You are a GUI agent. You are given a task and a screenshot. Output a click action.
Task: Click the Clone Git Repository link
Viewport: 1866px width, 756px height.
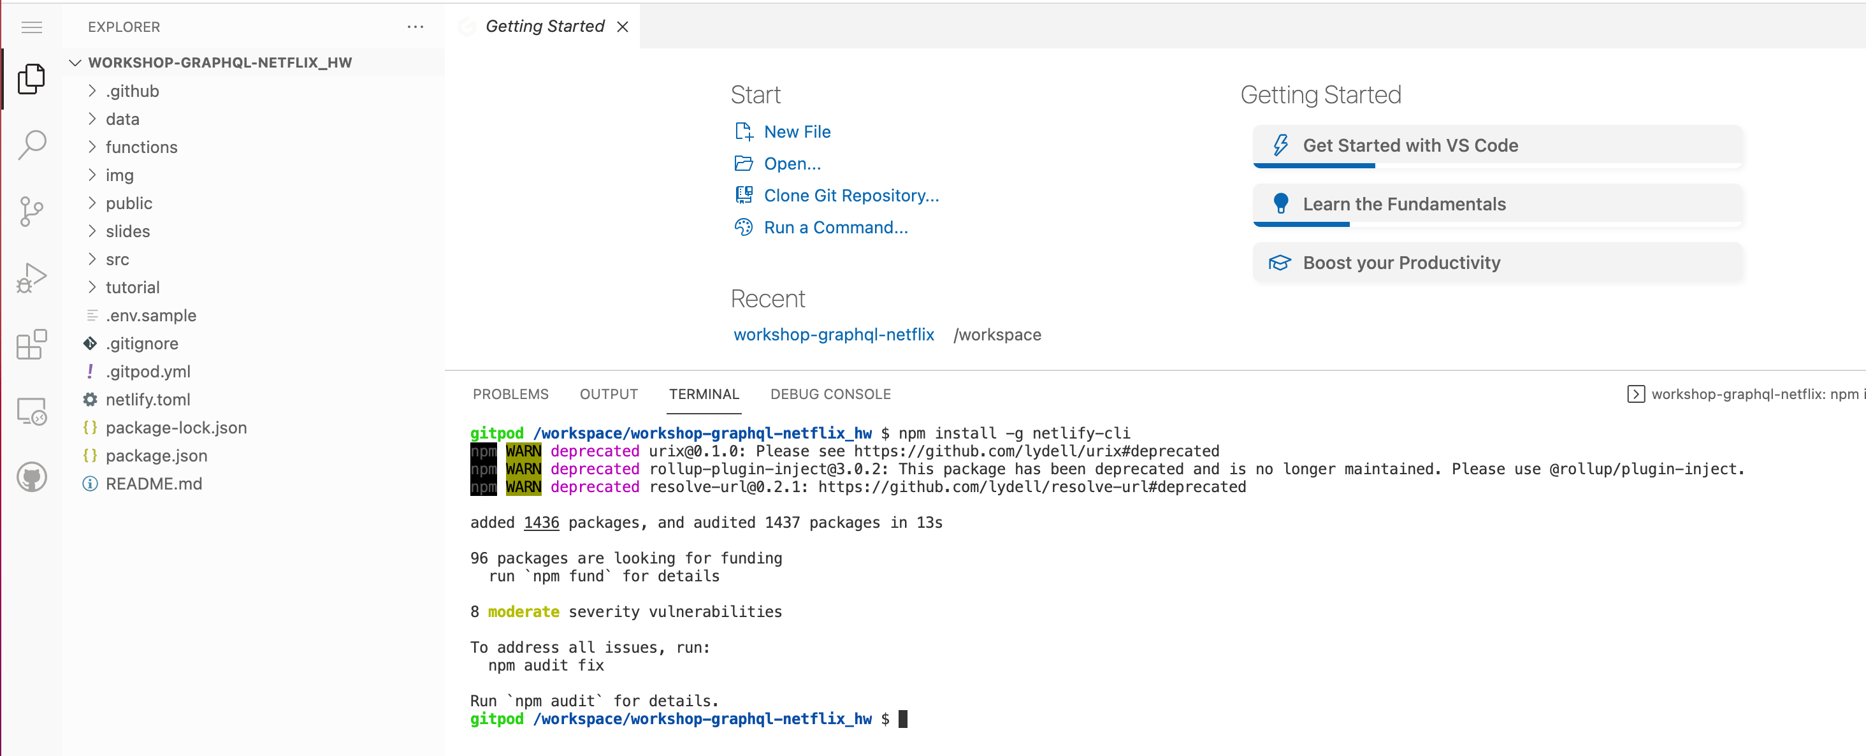point(852,195)
